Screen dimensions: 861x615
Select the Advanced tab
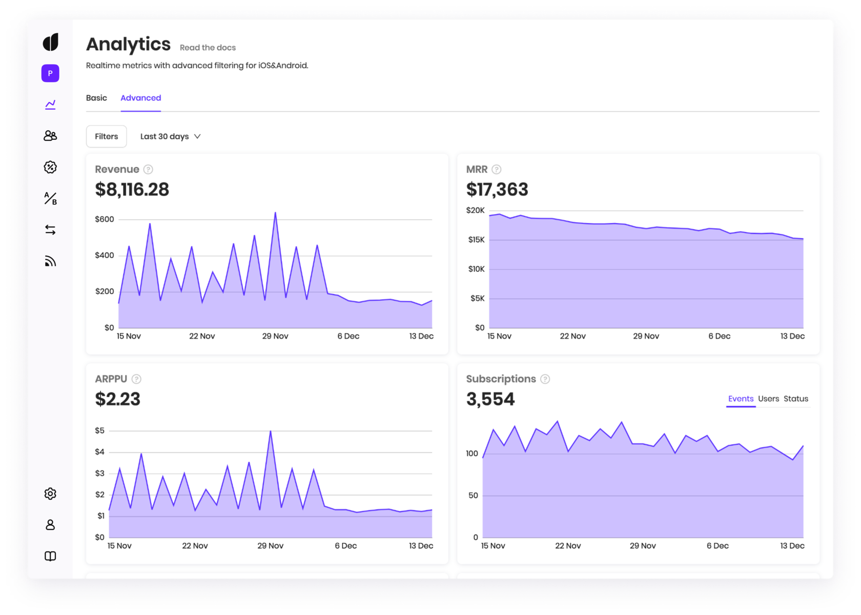pos(140,98)
